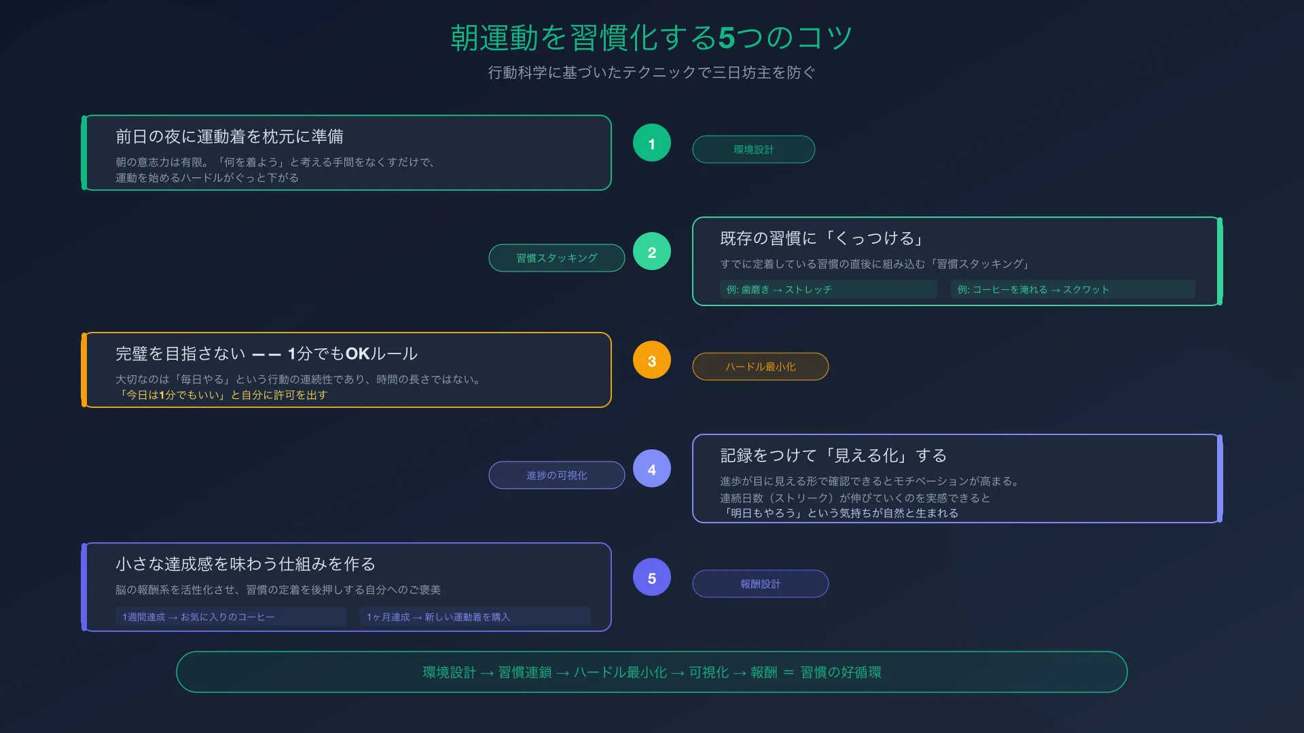This screenshot has height=733, width=1304.
Task: Click the number 2 step circle
Action: 651,252
